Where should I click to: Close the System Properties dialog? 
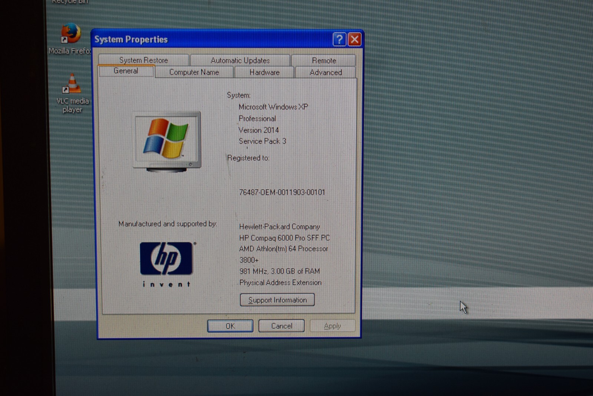354,39
